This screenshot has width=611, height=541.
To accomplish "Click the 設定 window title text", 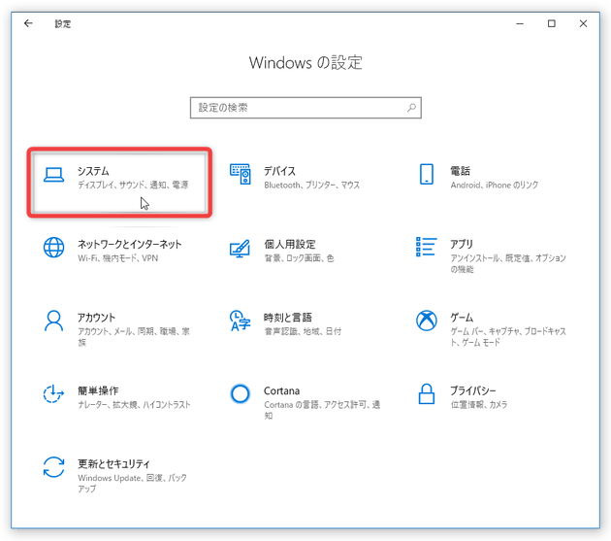I will (x=63, y=24).
